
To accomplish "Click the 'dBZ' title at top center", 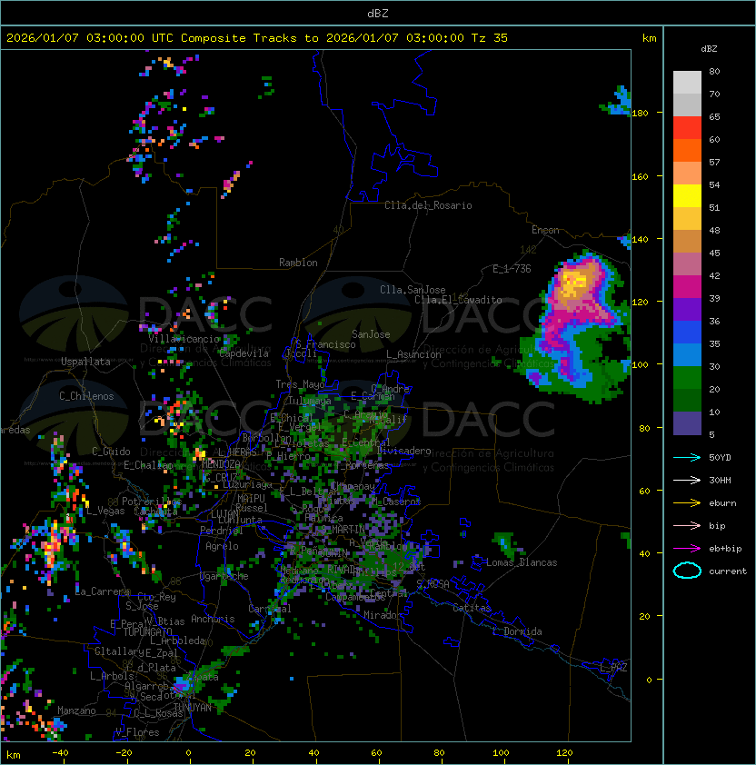I will [378, 13].
